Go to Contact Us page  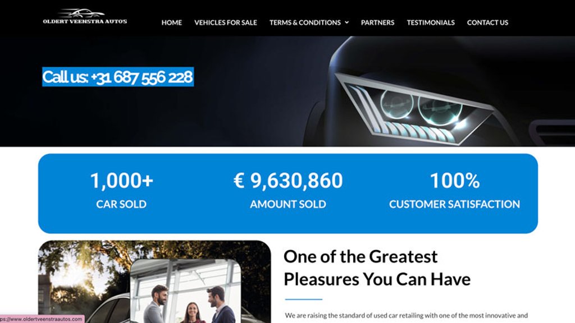tap(488, 22)
